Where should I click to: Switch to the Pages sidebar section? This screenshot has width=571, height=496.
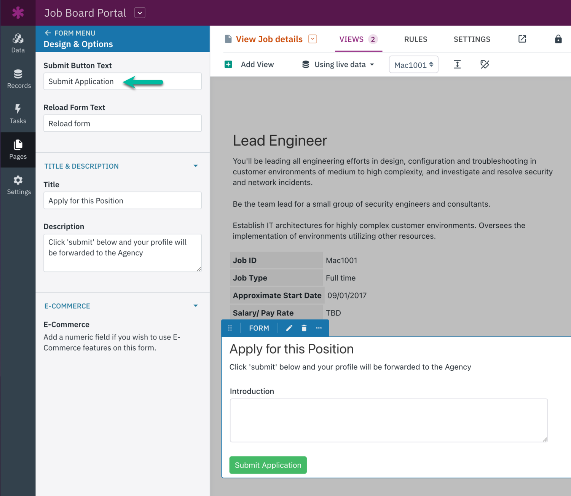click(x=18, y=149)
